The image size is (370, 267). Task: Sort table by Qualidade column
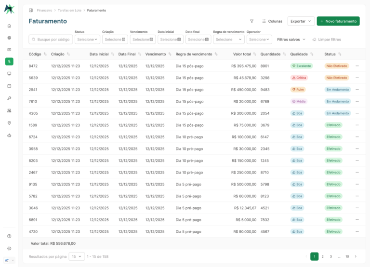tap(312, 54)
